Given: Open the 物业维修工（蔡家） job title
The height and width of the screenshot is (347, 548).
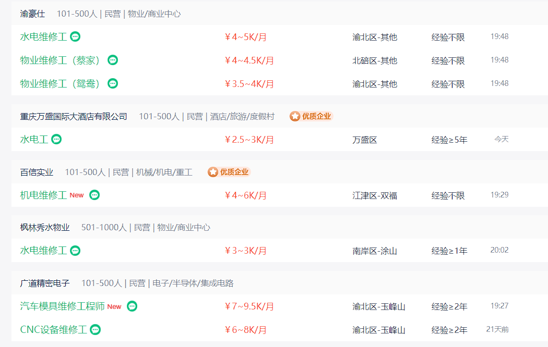Looking at the screenshot, I should (x=60, y=60).
